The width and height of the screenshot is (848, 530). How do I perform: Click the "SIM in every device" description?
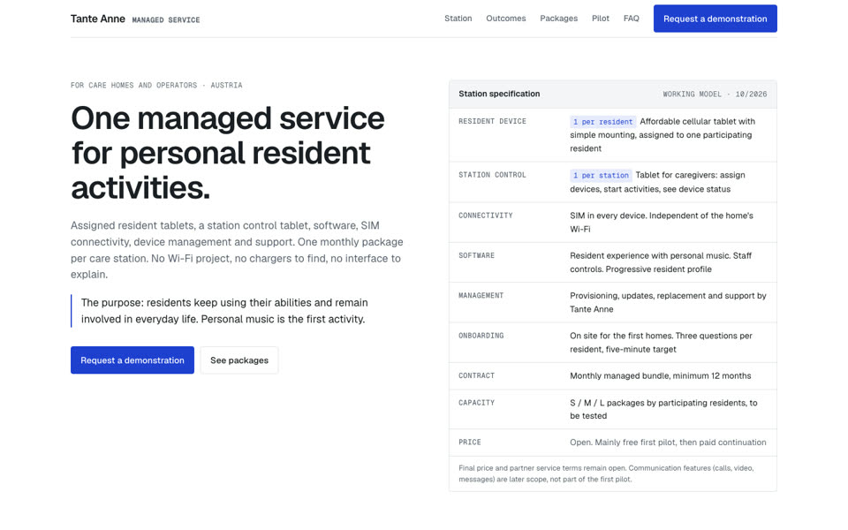click(662, 223)
